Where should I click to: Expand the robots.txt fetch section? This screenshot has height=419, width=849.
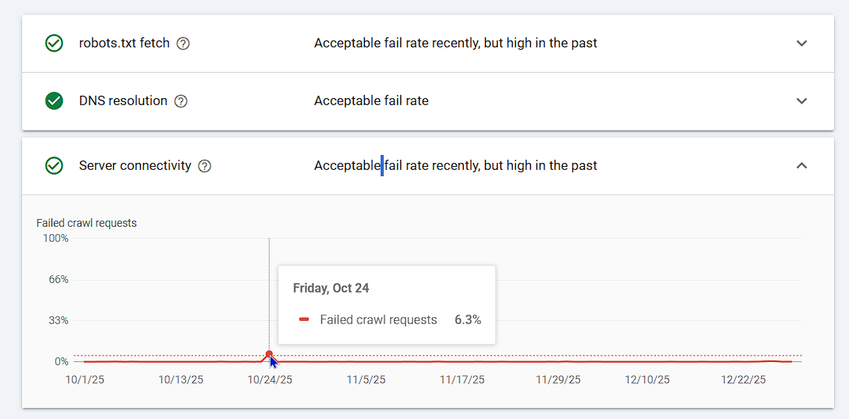tap(802, 43)
